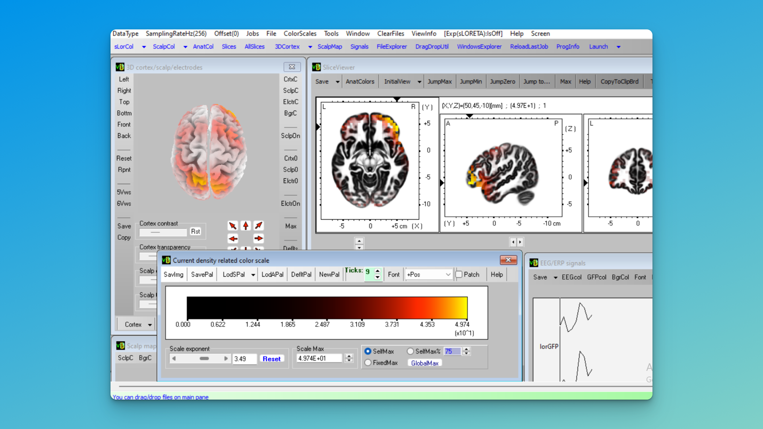Open the Tools menu
Viewport: 763px width, 429px height.
point(331,34)
